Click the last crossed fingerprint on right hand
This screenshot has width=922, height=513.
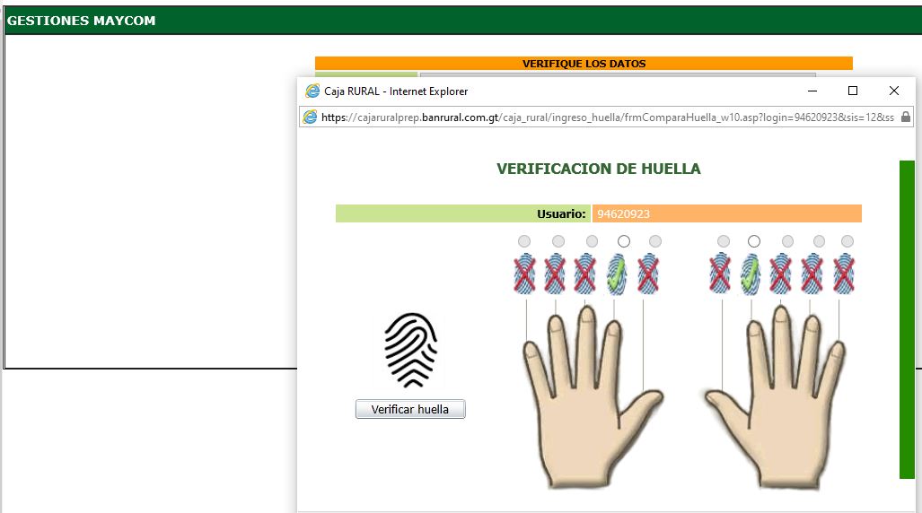click(x=844, y=274)
